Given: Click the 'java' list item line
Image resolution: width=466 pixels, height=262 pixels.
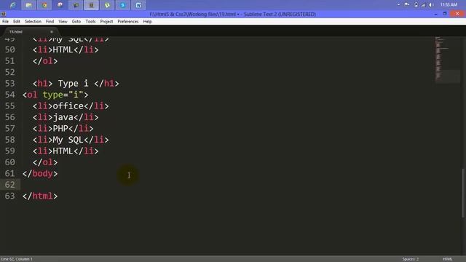Looking at the screenshot, I should tap(66, 117).
